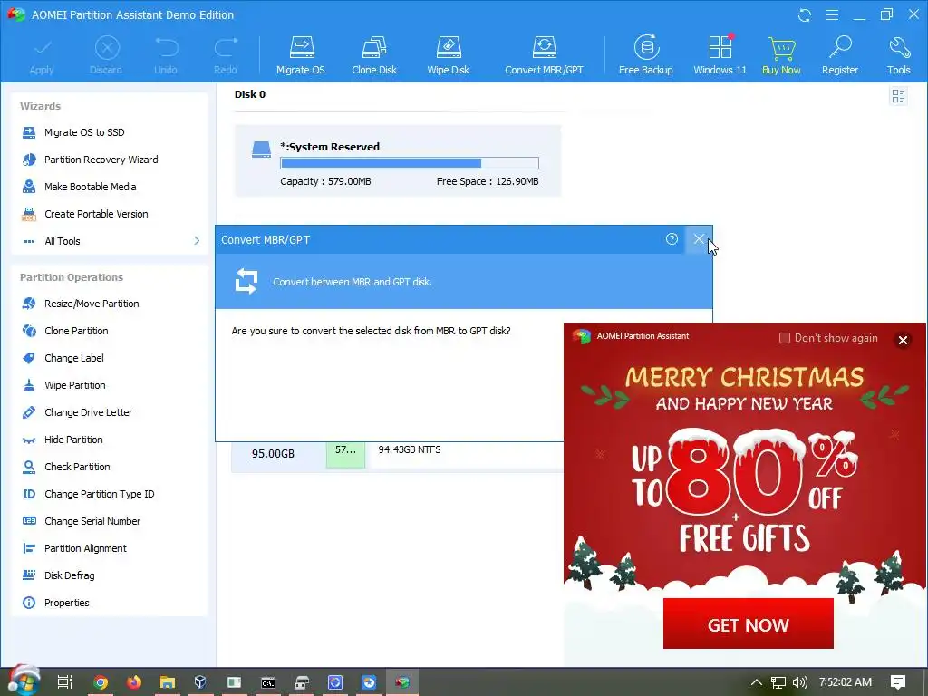Viewport: 928px width, 696px height.
Task: Click the Apply checkmark button
Action: click(x=42, y=55)
